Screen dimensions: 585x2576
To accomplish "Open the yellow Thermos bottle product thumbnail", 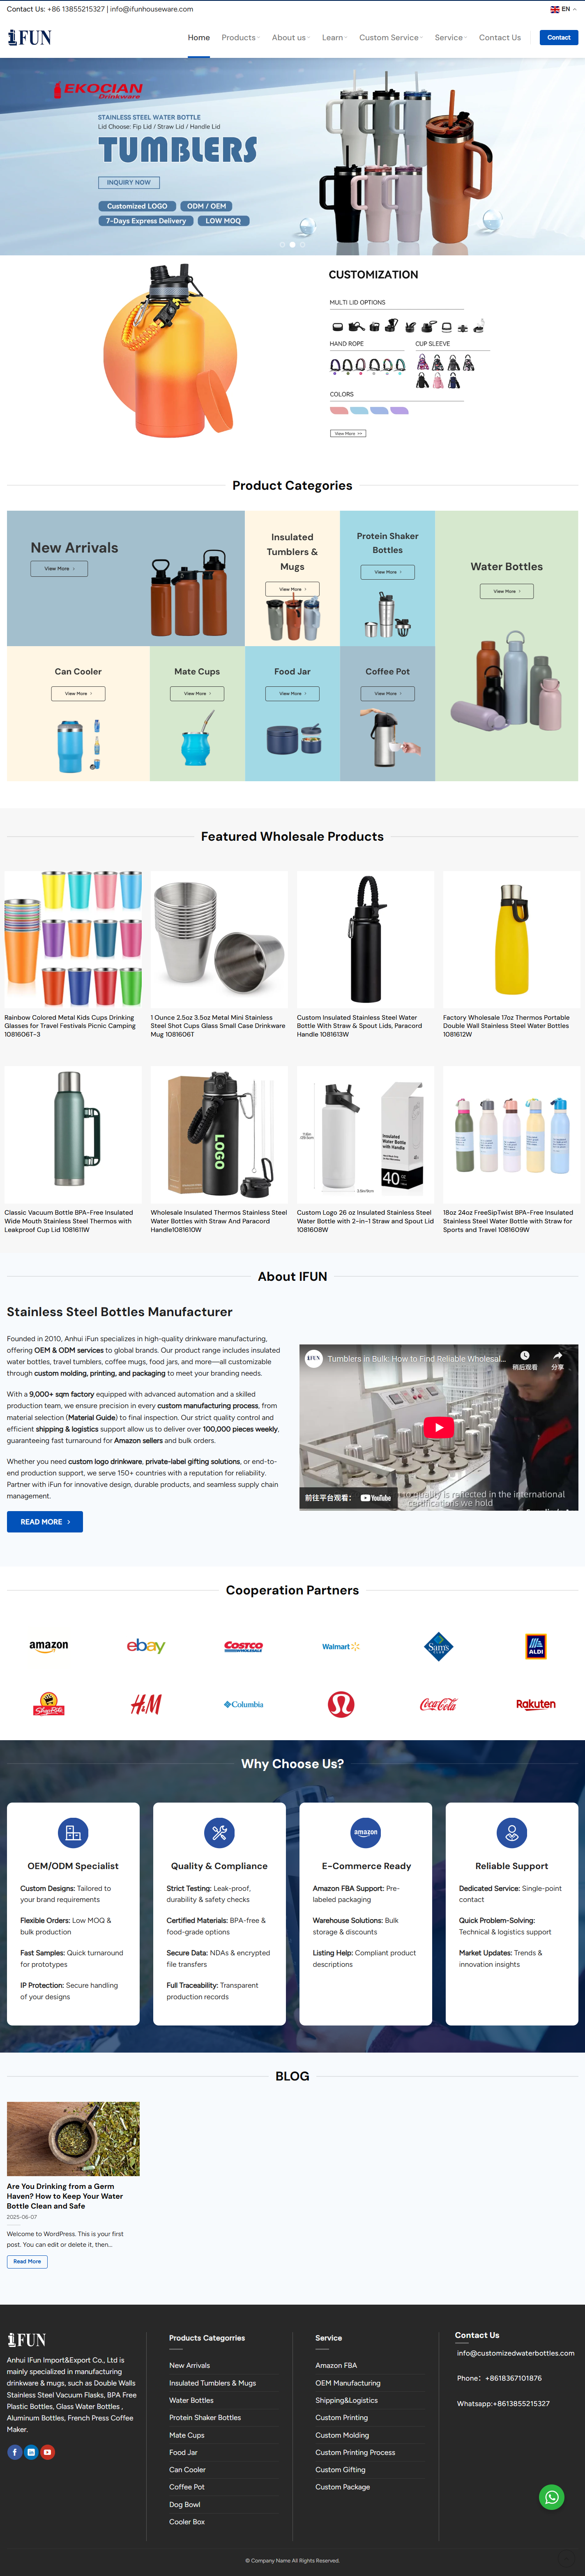I will pos(511,940).
